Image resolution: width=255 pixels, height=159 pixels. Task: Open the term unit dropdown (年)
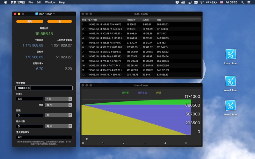[x=58, y=115]
